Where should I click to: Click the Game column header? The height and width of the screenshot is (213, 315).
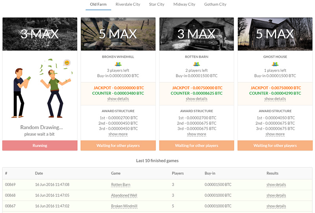point(116,173)
